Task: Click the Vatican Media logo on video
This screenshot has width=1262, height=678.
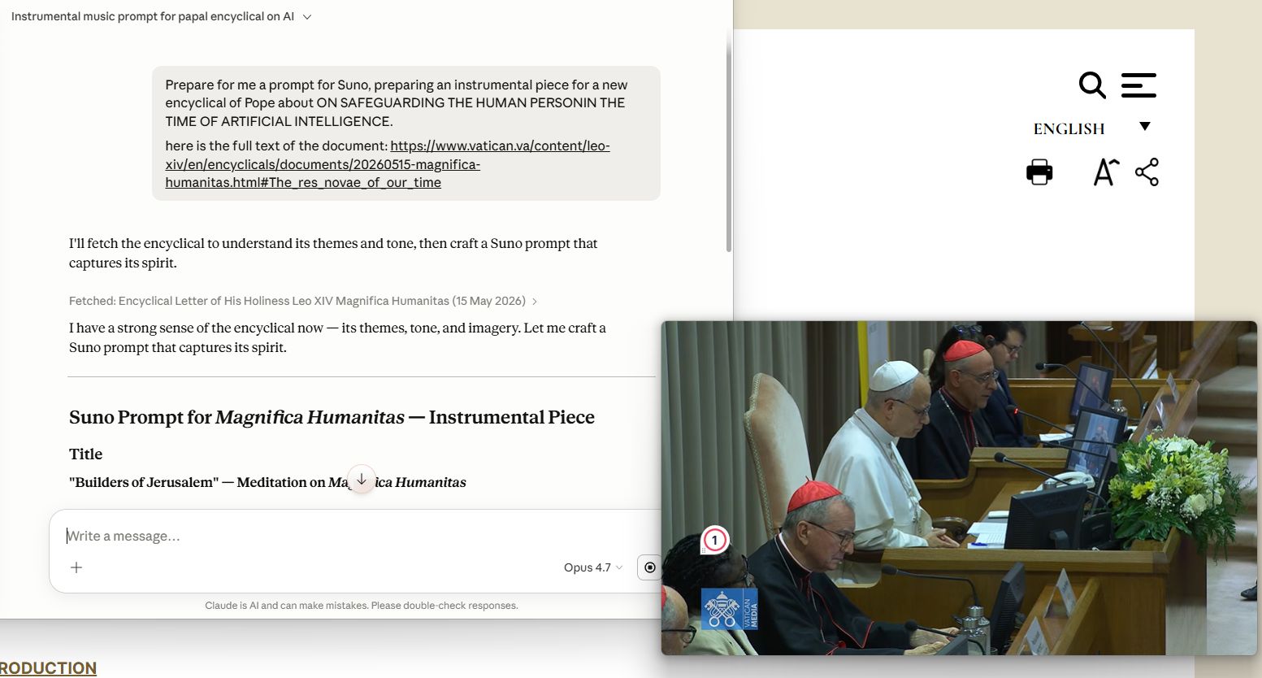Action: (x=729, y=609)
